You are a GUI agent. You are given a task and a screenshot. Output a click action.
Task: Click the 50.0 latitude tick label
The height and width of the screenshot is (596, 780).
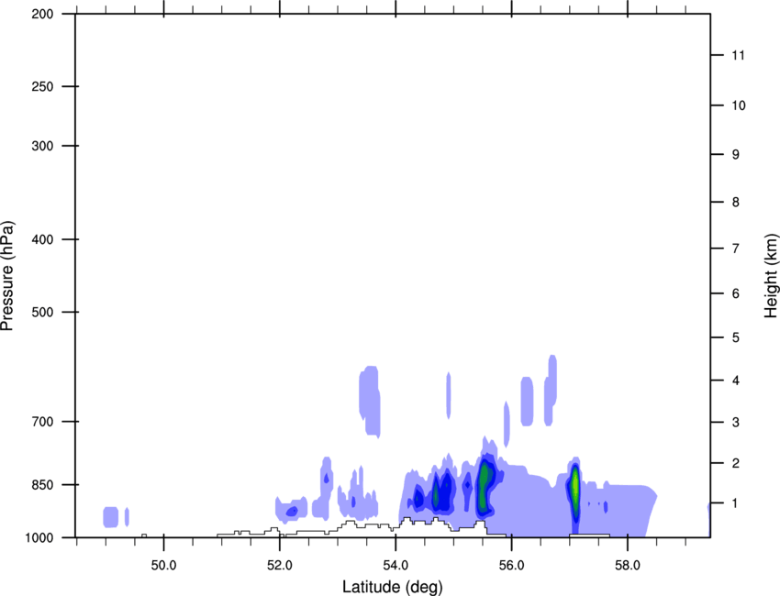[163, 566]
